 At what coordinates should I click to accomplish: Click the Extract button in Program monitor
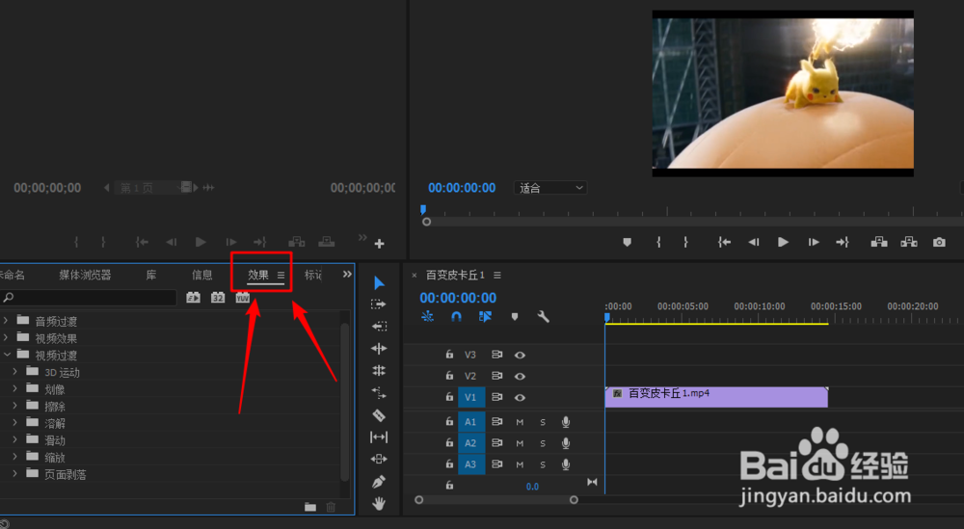point(909,242)
